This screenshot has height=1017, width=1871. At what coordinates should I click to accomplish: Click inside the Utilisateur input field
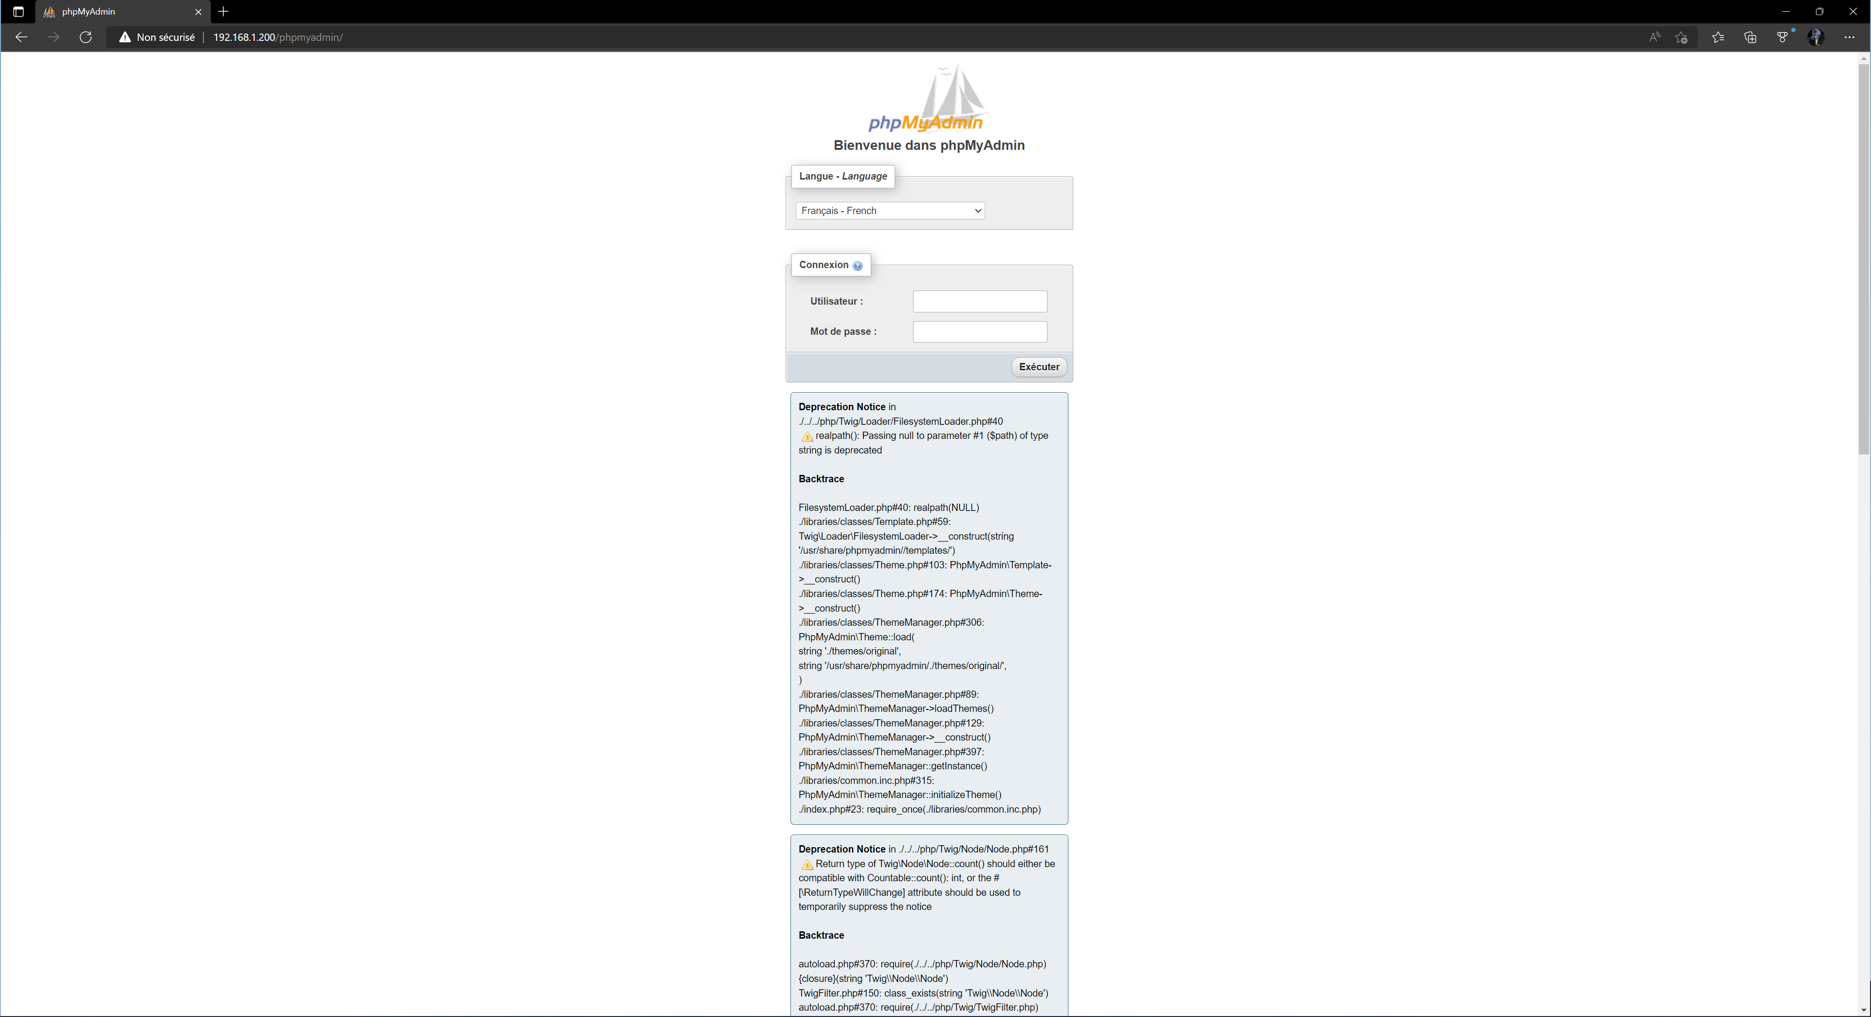tap(979, 301)
